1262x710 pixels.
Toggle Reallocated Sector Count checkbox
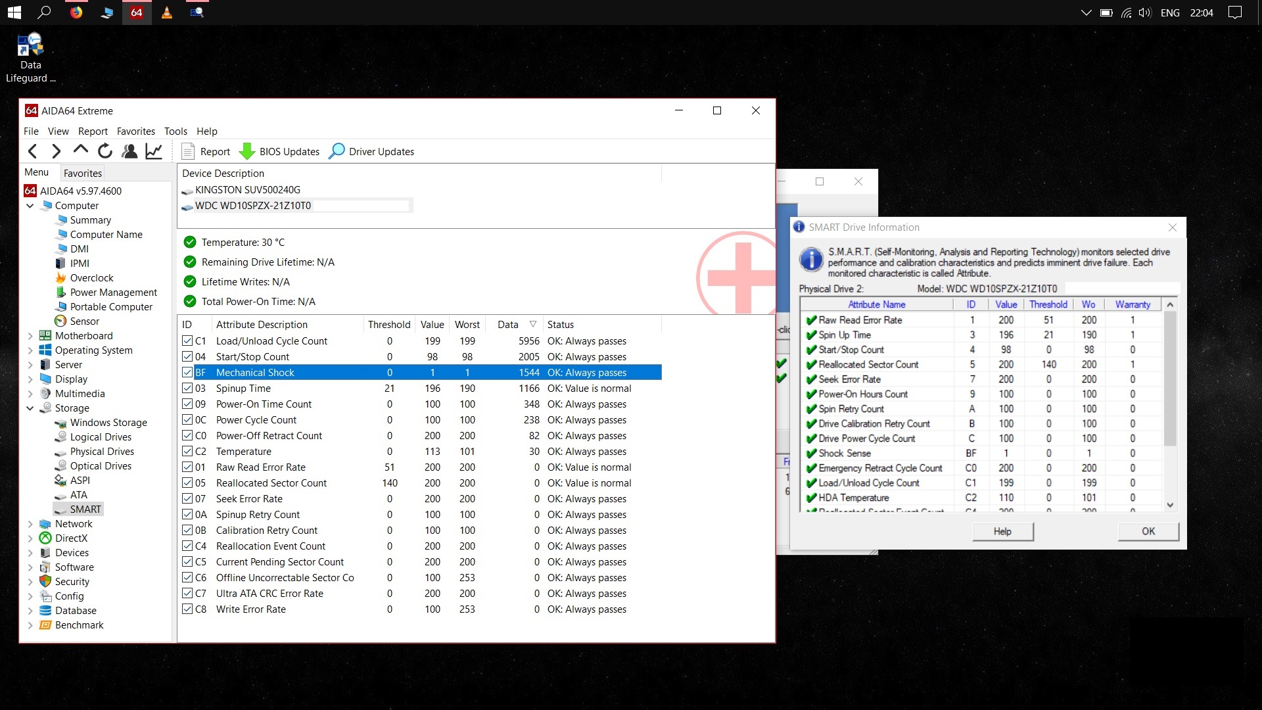[187, 483]
